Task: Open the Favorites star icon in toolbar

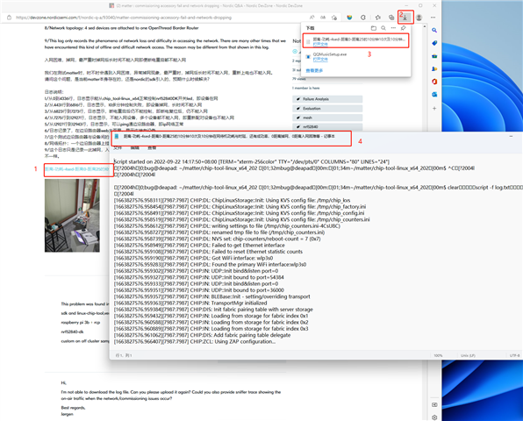Action: [378, 18]
